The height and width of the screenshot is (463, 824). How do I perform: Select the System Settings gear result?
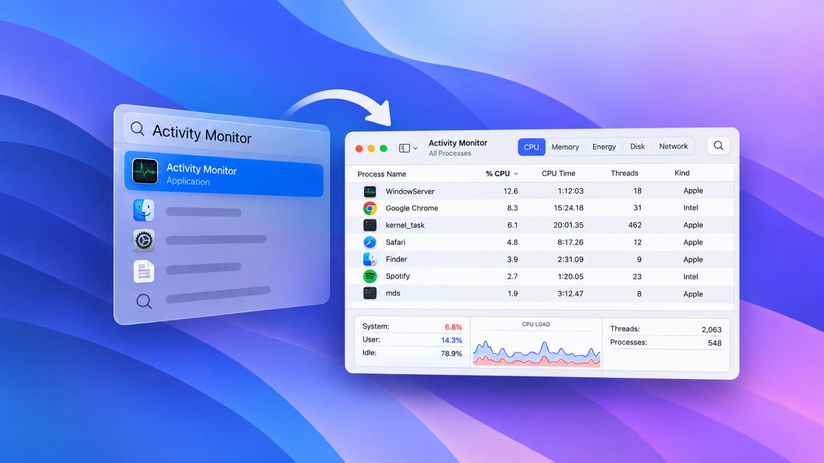pos(144,240)
